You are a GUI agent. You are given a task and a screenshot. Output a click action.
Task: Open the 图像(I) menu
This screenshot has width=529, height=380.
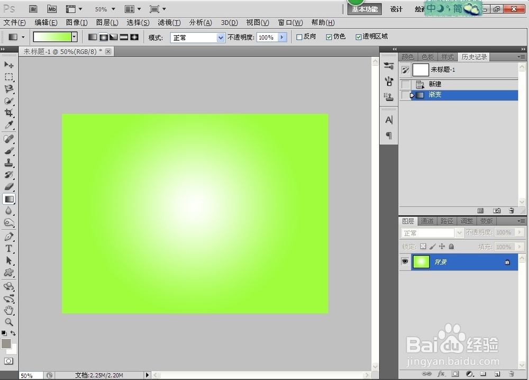tap(77, 23)
